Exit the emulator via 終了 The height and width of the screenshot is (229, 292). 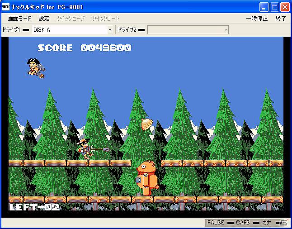click(x=281, y=19)
